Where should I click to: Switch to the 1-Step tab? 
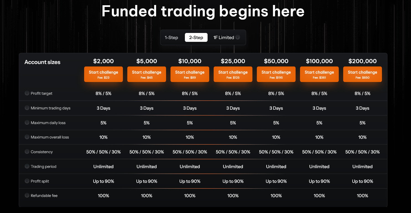(x=171, y=37)
